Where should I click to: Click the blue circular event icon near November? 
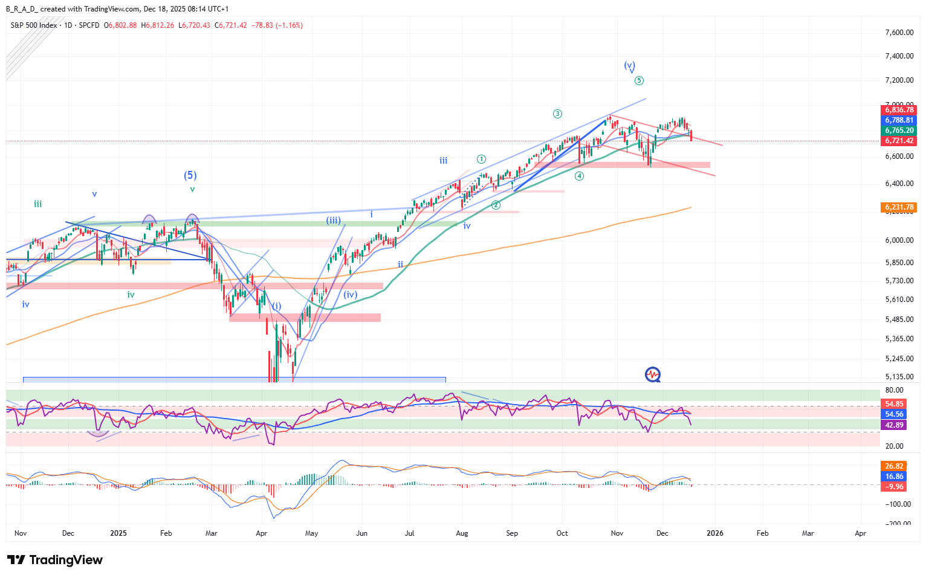652,375
